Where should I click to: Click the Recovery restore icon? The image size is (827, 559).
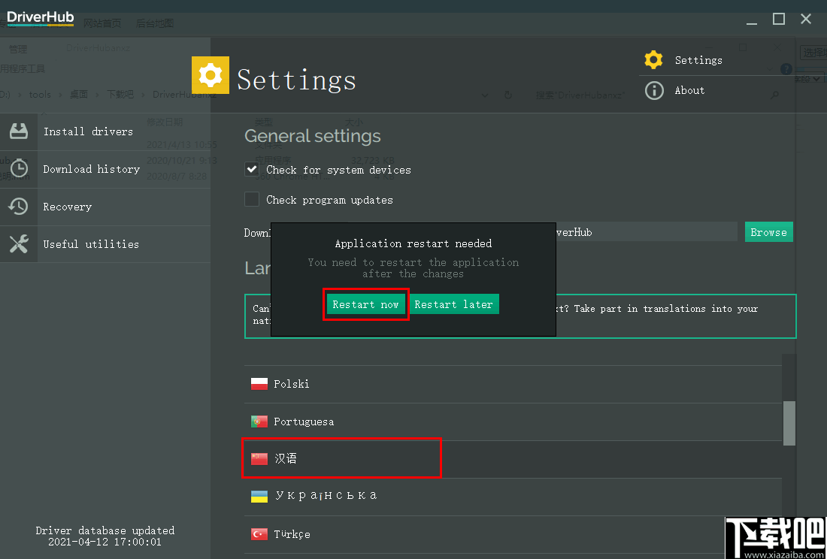(x=19, y=207)
